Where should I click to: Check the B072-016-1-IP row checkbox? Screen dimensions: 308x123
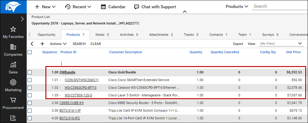pos(30,111)
